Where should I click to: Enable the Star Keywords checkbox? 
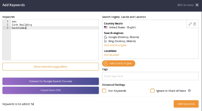104,91
